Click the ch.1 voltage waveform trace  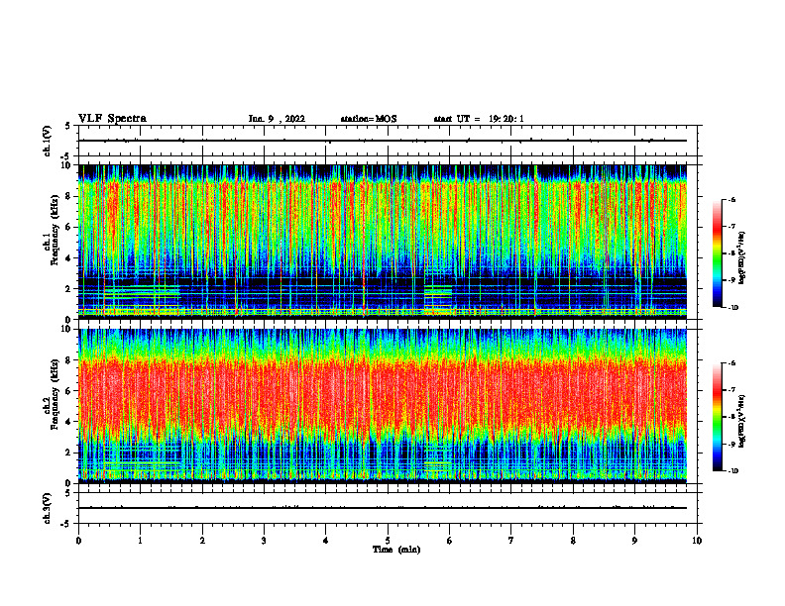383,141
